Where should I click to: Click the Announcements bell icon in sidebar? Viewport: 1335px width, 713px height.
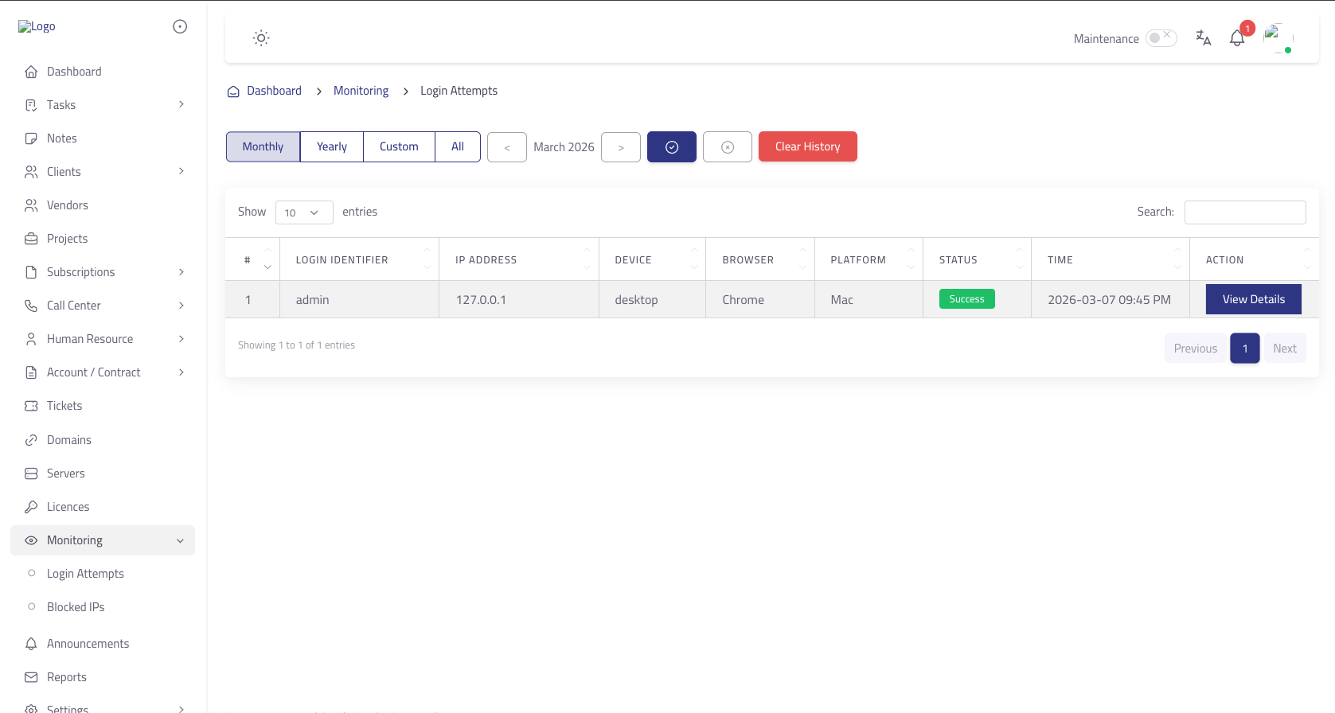pos(31,644)
